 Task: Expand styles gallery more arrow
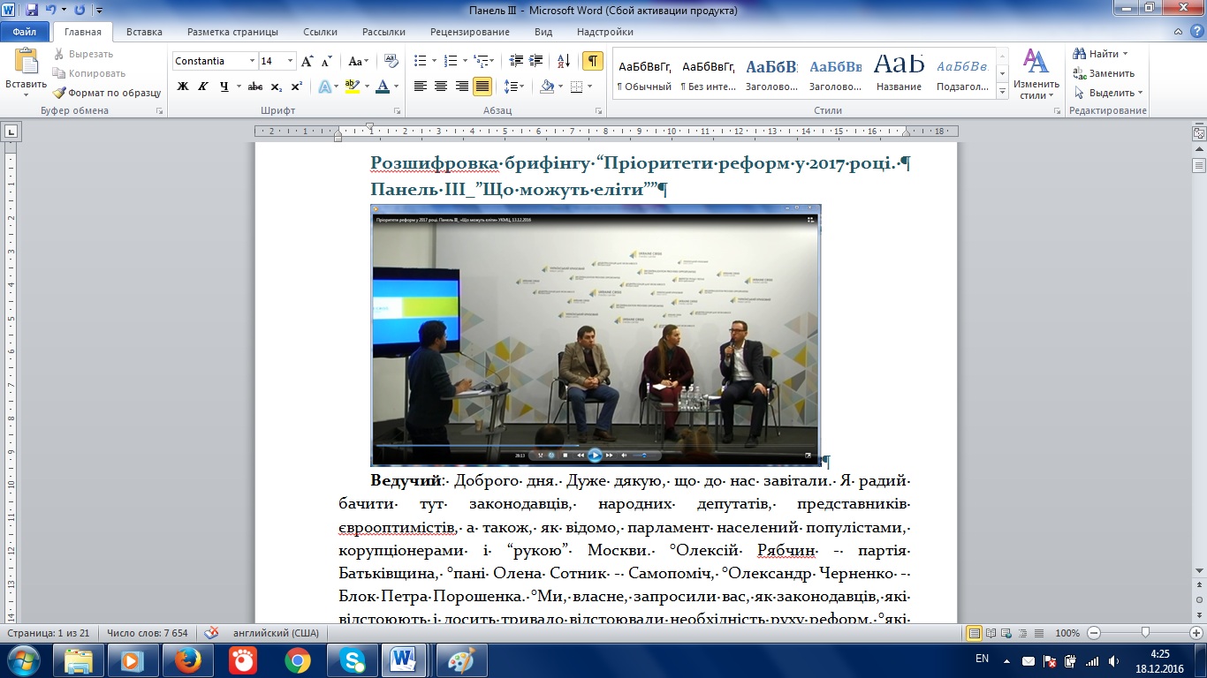pos(1003,91)
